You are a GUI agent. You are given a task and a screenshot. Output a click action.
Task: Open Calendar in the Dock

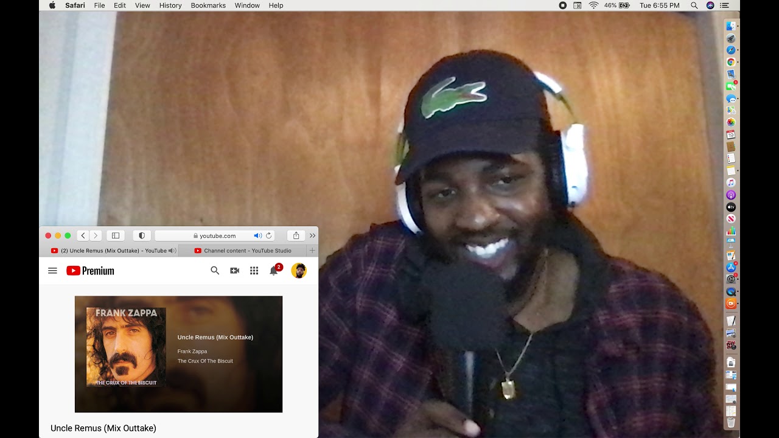pos(731,134)
